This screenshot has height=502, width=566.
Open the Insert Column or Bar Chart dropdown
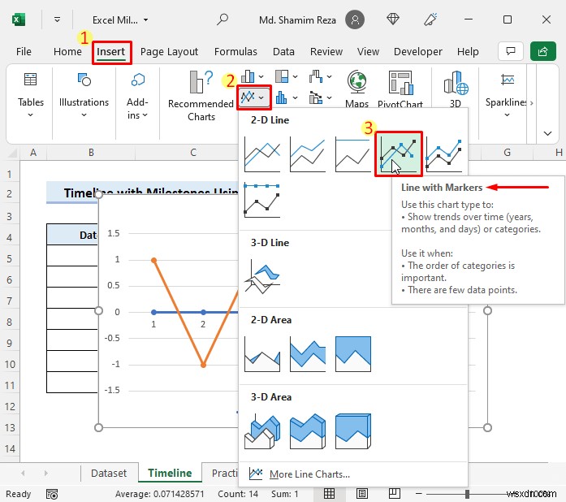click(252, 76)
